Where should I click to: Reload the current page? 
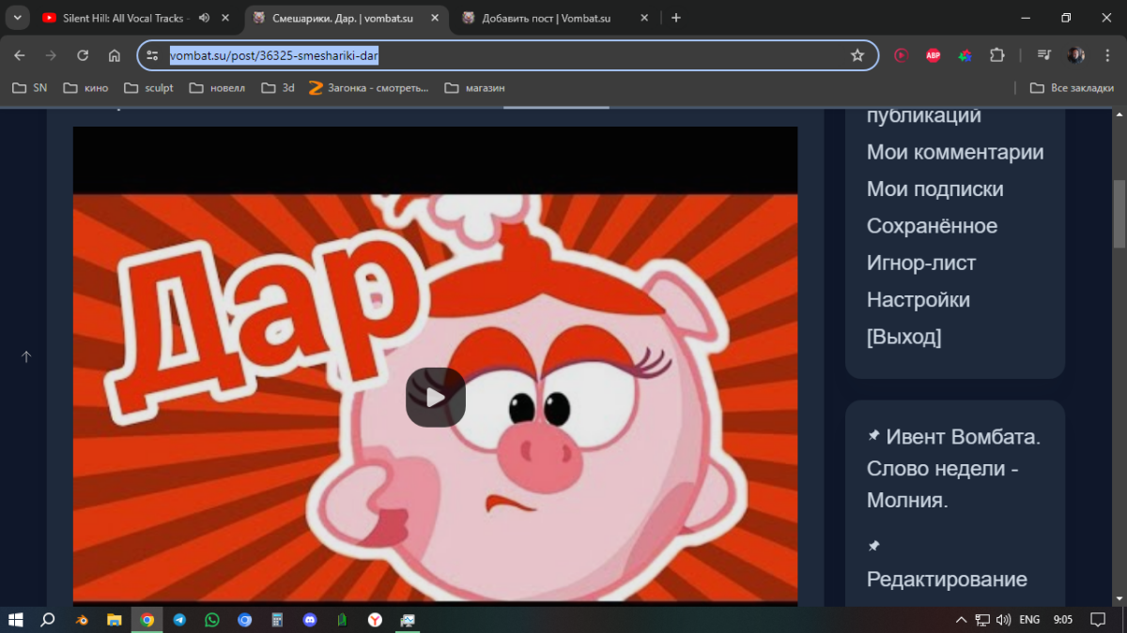click(x=83, y=55)
